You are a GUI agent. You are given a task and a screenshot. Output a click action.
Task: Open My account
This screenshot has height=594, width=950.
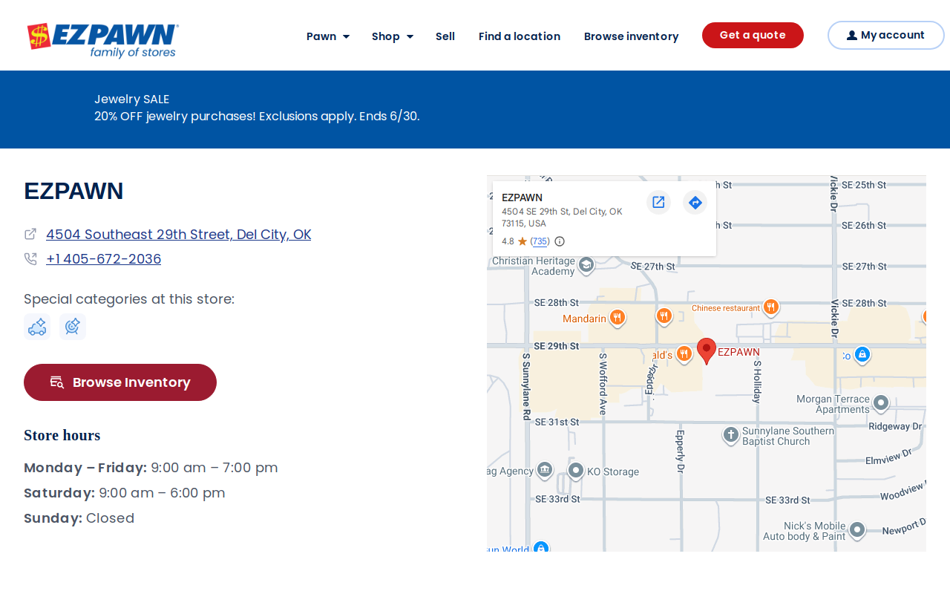coord(886,35)
